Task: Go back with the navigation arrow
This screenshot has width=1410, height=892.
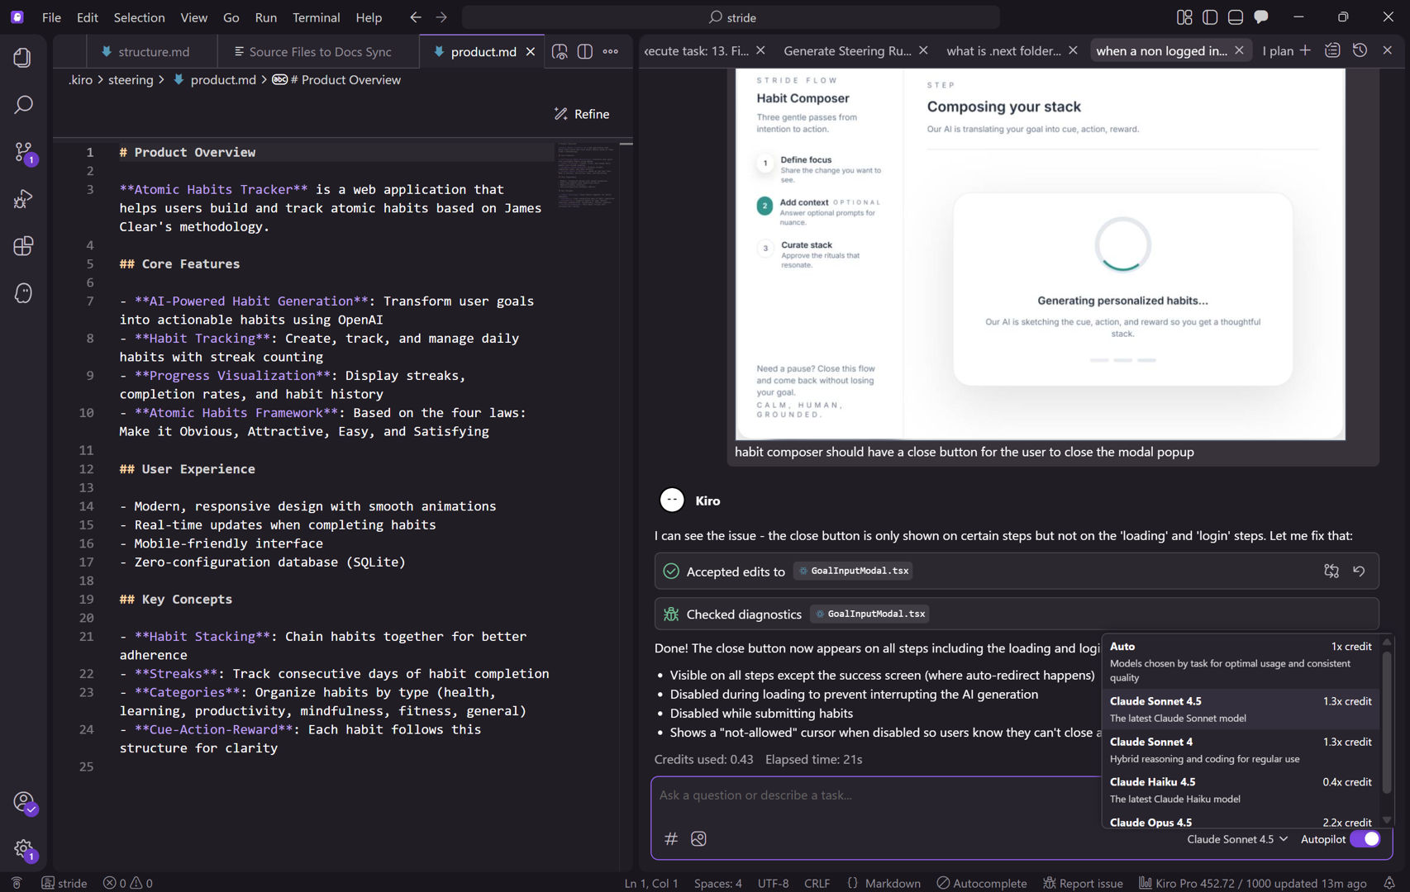Action: pyautogui.click(x=416, y=17)
